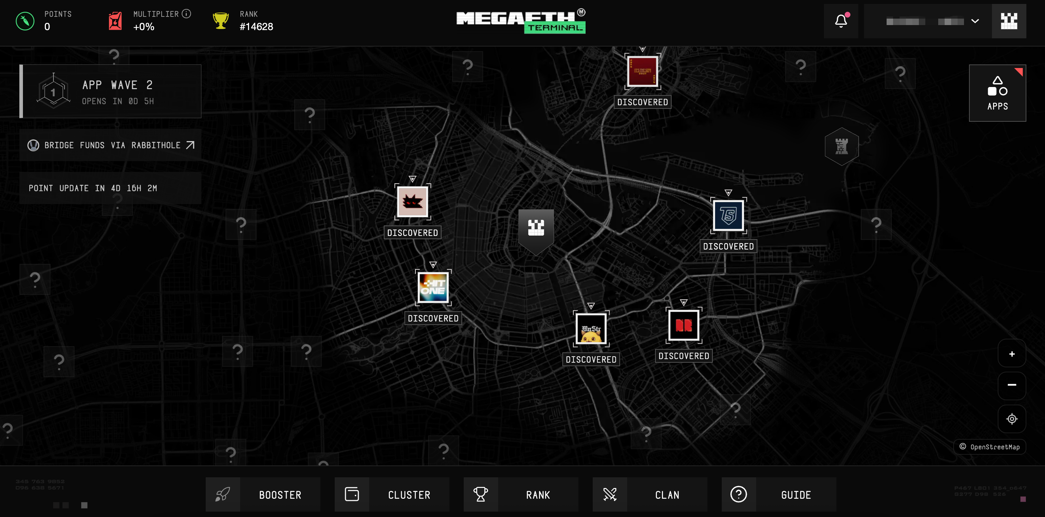
Task: Recenter map with the locate icon
Action: pyautogui.click(x=1011, y=419)
